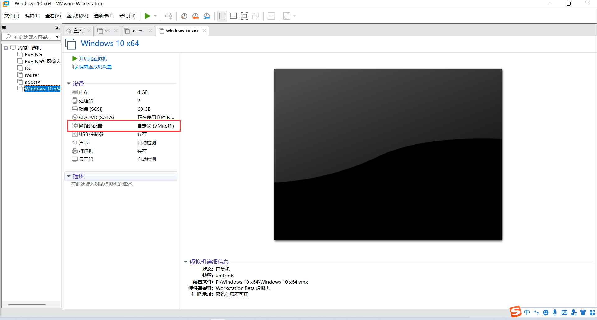The width and height of the screenshot is (597, 320).
Task: Enter full screen mode icon
Action: pyautogui.click(x=245, y=16)
